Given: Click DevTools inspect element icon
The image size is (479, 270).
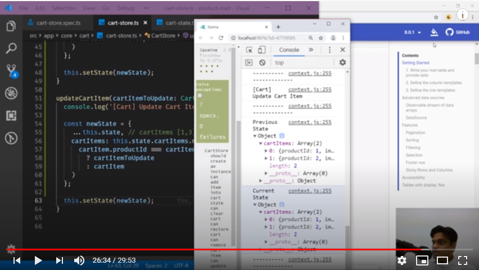Looking at the screenshot, I should click(248, 50).
